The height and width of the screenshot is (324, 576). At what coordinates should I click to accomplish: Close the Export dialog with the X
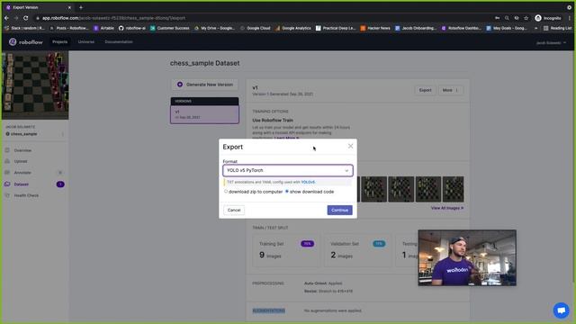point(350,146)
